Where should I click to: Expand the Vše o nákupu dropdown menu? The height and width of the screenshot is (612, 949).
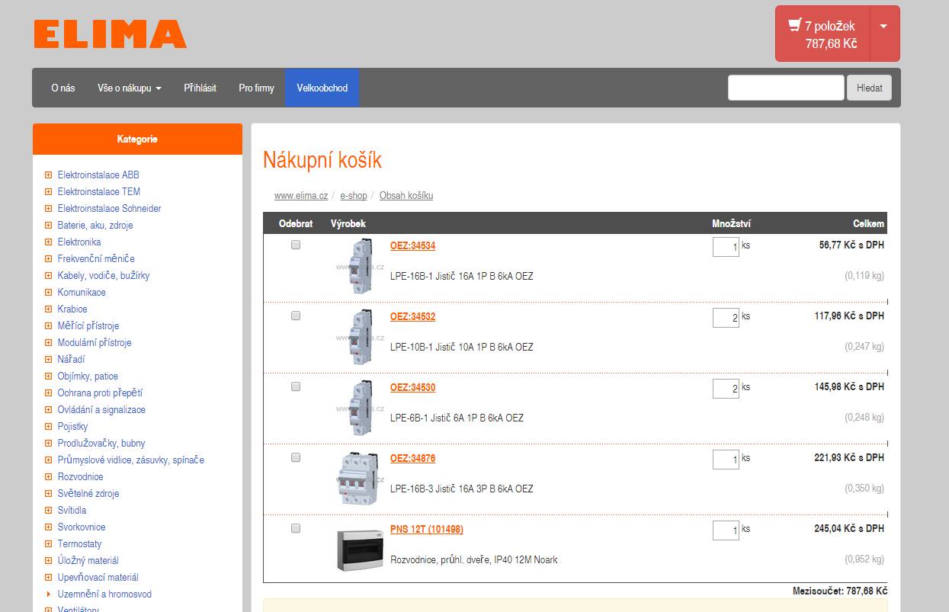130,88
